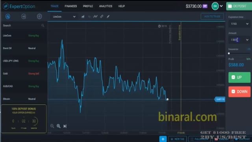Open the PROFILE tab

[x=88, y=6]
